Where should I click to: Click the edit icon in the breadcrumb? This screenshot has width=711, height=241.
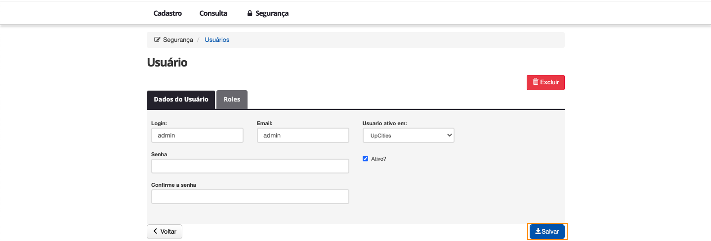click(x=158, y=39)
